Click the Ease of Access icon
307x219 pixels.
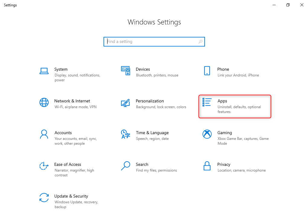44,166
